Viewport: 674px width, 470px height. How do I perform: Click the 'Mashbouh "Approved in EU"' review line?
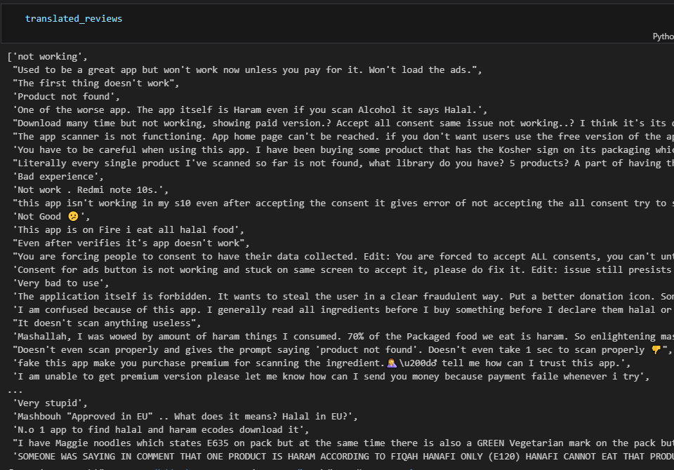[x=185, y=416]
